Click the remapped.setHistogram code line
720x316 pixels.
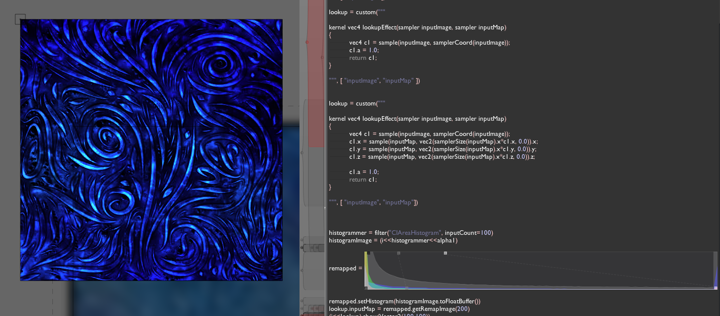[x=404, y=301]
